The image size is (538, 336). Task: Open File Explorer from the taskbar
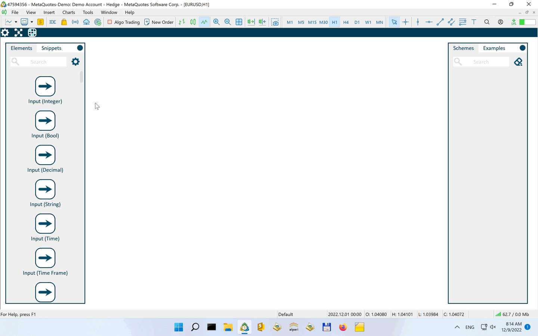click(228, 327)
